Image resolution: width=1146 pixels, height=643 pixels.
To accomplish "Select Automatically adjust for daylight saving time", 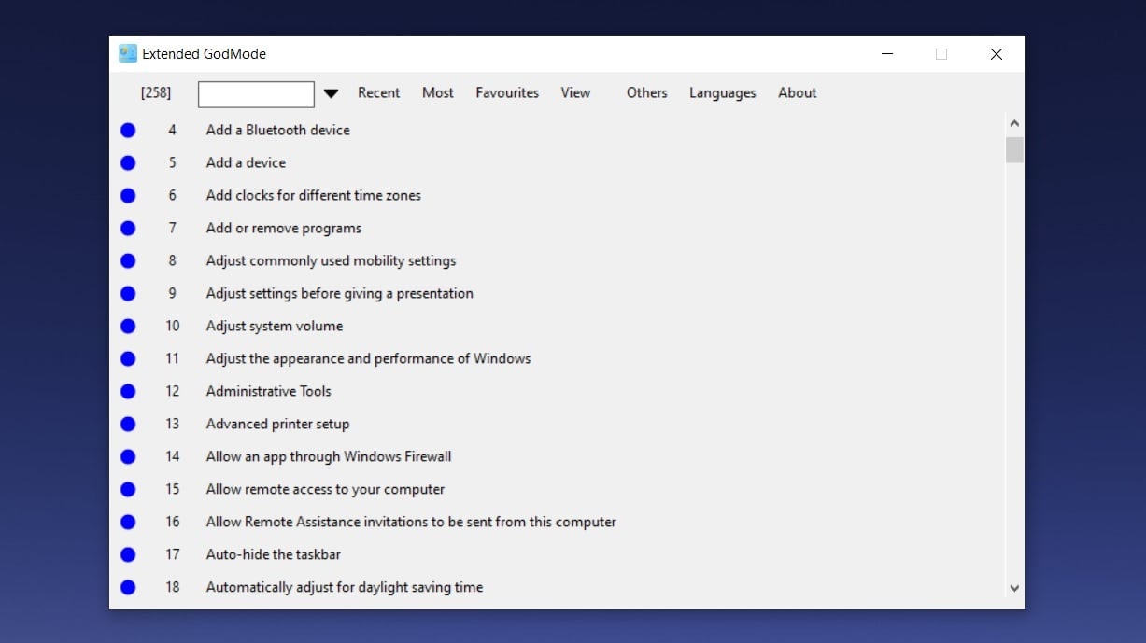I will tap(345, 587).
